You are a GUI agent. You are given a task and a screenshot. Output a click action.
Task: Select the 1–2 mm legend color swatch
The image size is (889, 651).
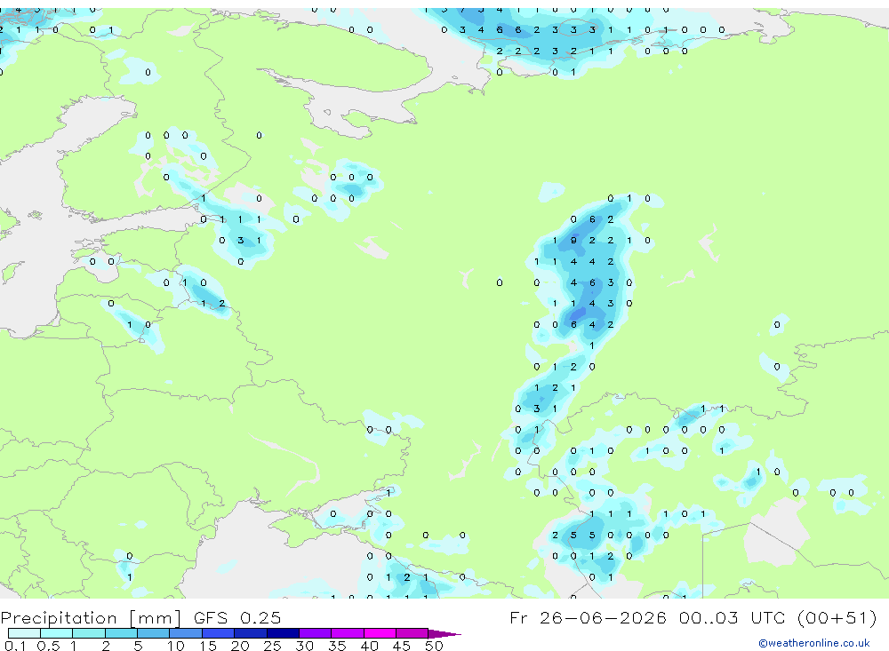point(88,633)
